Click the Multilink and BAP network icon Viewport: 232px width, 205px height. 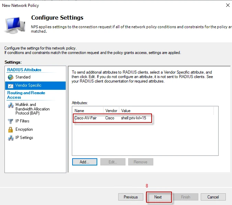10,105
